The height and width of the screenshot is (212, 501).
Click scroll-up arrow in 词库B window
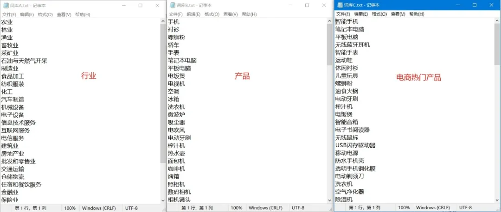(330, 21)
